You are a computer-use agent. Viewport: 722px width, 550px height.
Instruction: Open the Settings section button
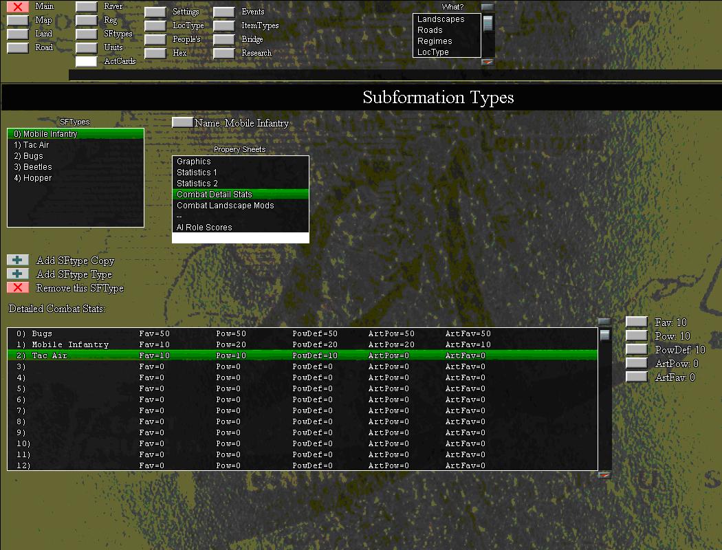(x=155, y=12)
